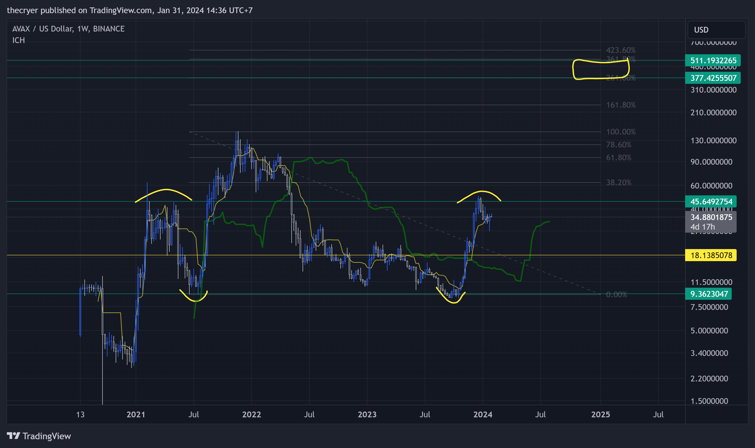Viewport: 755px width, 448px height.
Task: Click the 5.0000000 price scale value
Action: point(709,330)
